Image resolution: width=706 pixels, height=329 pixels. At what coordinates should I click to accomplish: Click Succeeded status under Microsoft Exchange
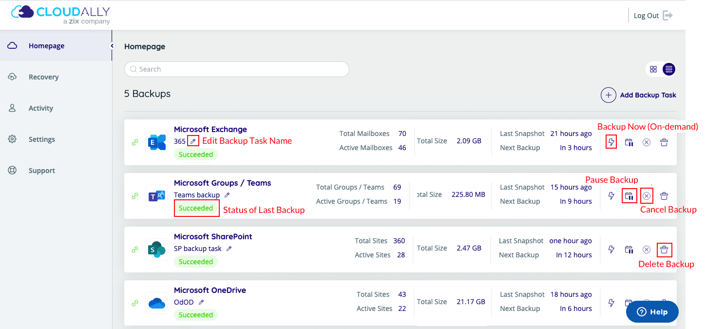click(196, 155)
